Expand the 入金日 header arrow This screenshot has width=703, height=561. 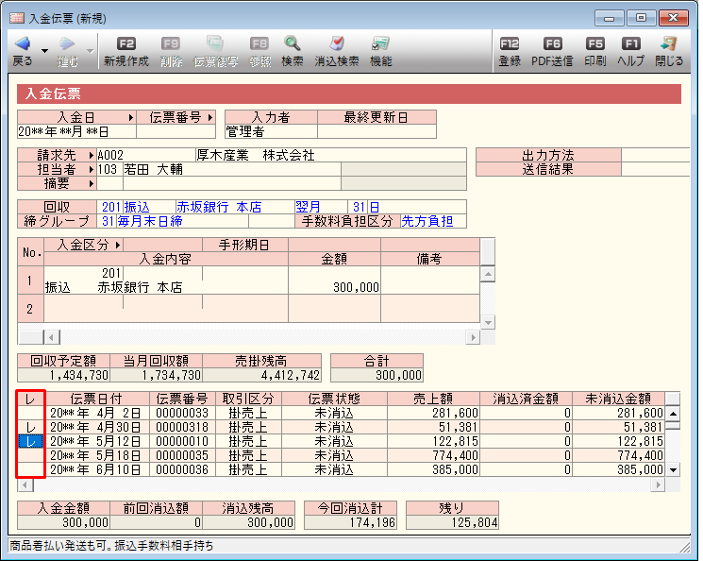130,118
